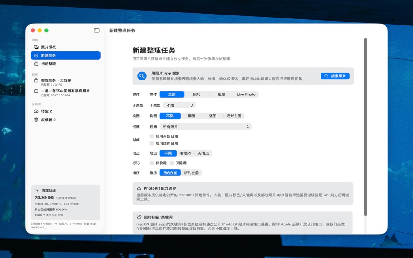Click the 约占已估算图库 100.0% text
The height and width of the screenshot is (258, 413).
[51, 209]
